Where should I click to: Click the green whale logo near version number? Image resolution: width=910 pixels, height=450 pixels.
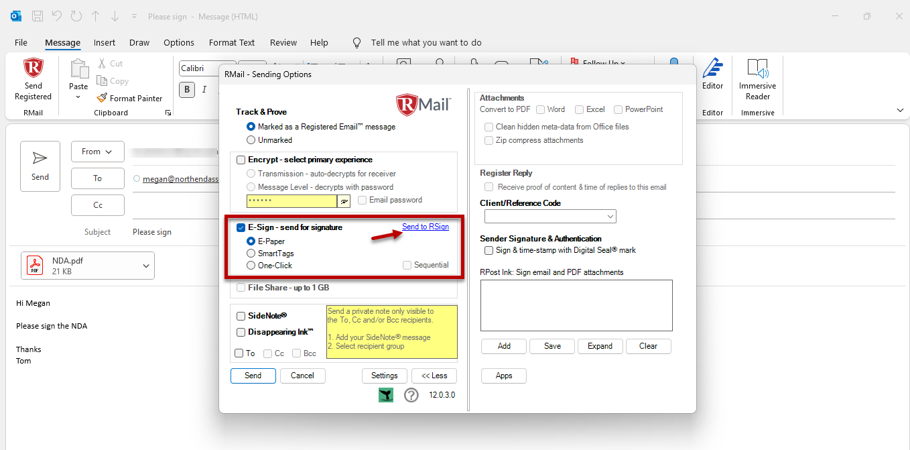[x=385, y=395]
